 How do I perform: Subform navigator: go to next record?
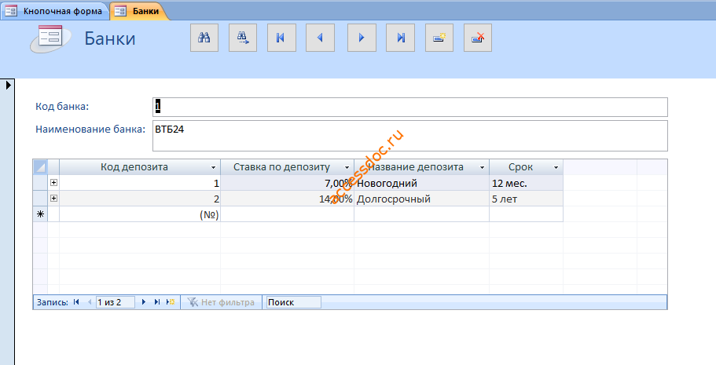pyautogui.click(x=143, y=302)
